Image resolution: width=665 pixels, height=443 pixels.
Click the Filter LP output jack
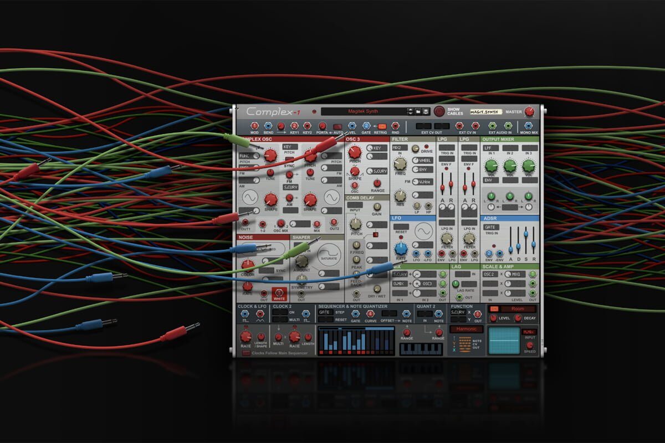pyautogui.click(x=416, y=205)
